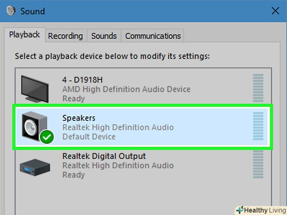
Task: Click the Sound title bar text
Action: [x=33, y=11]
